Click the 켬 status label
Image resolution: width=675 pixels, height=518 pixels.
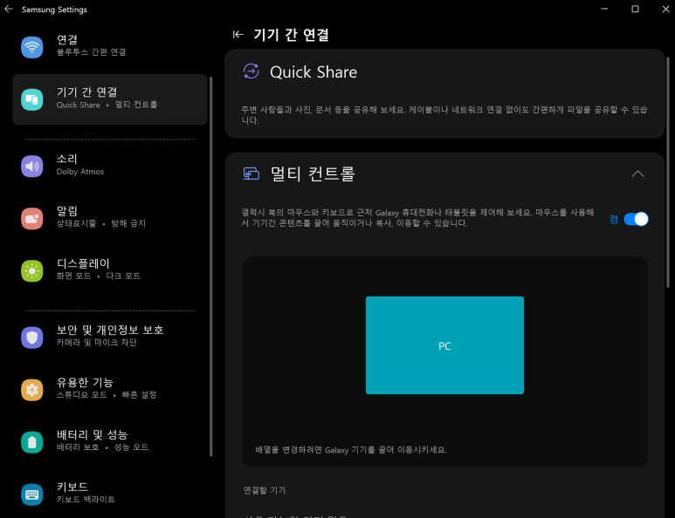point(614,220)
